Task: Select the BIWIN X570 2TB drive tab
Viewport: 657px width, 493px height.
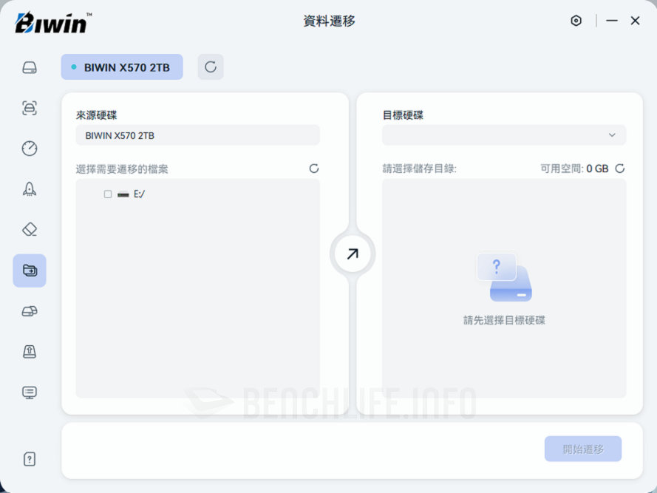Action: point(122,67)
